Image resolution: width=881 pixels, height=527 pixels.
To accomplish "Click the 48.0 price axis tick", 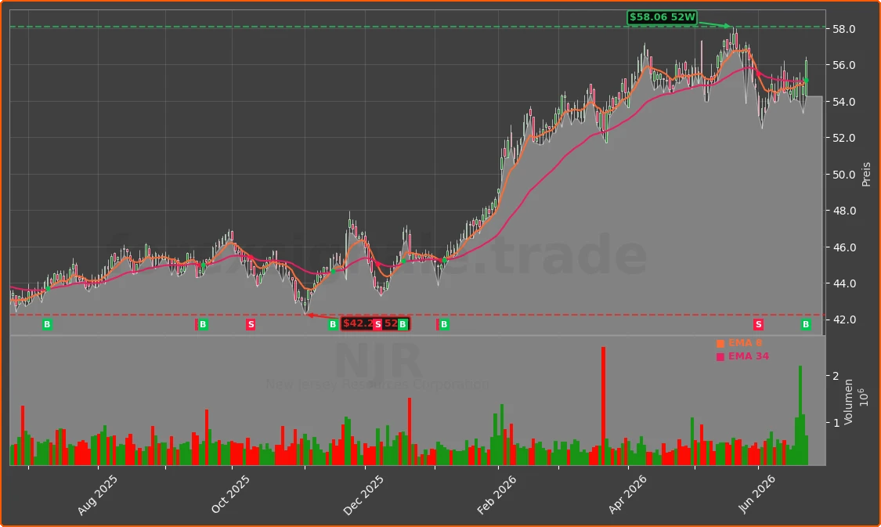I will tap(844, 211).
